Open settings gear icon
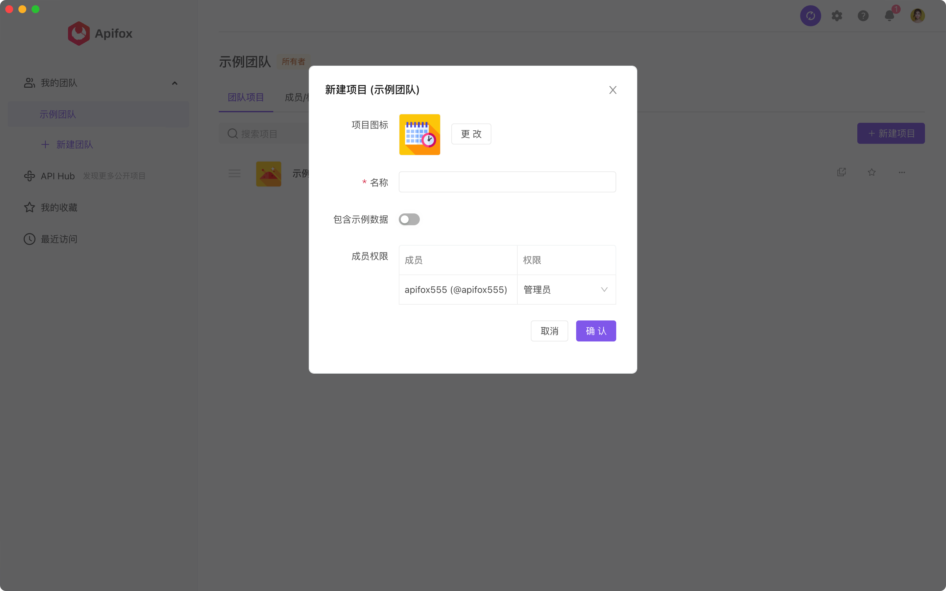 point(837,16)
